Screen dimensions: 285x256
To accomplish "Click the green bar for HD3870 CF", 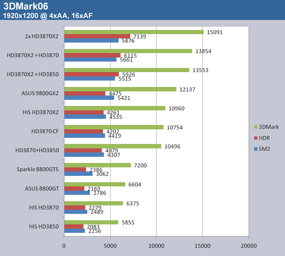I will coord(114,127).
